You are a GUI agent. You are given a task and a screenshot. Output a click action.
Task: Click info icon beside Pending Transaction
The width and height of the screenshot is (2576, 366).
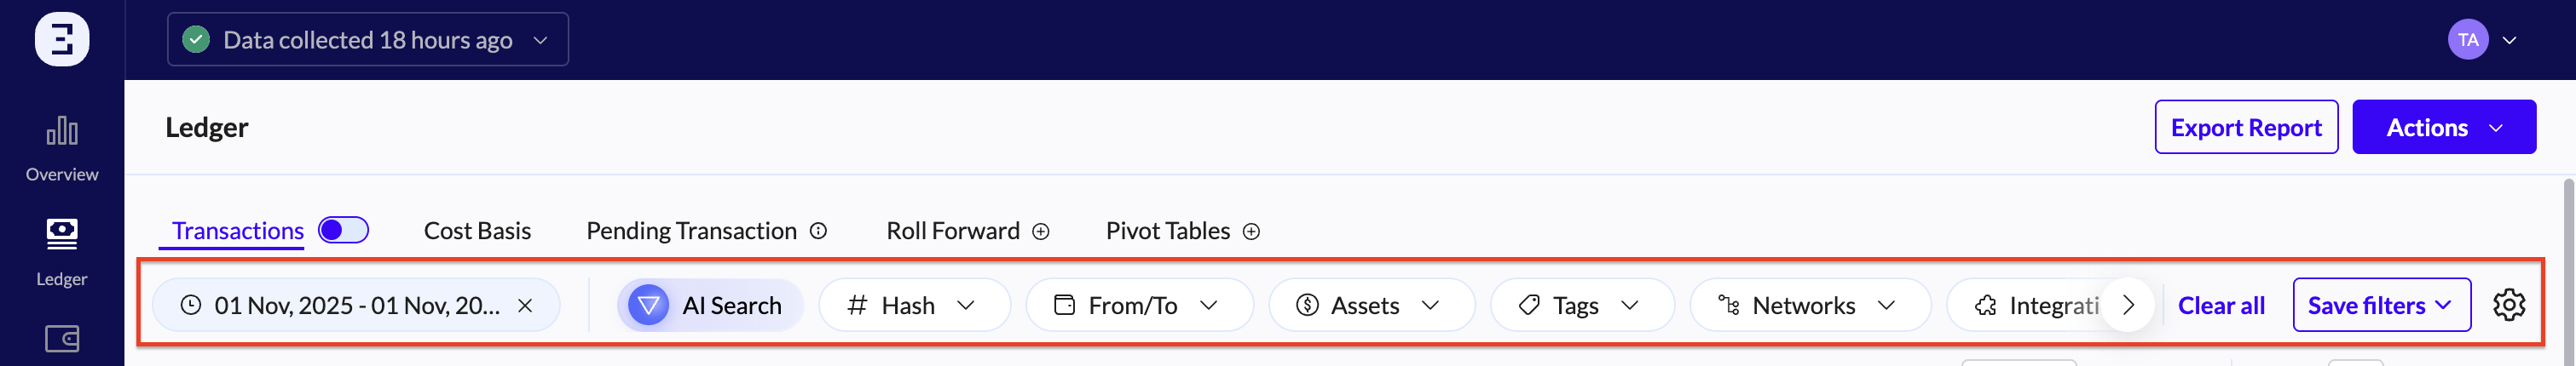818,232
